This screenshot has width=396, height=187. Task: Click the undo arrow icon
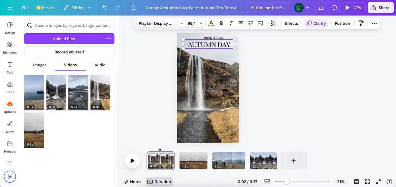[x=105, y=8]
